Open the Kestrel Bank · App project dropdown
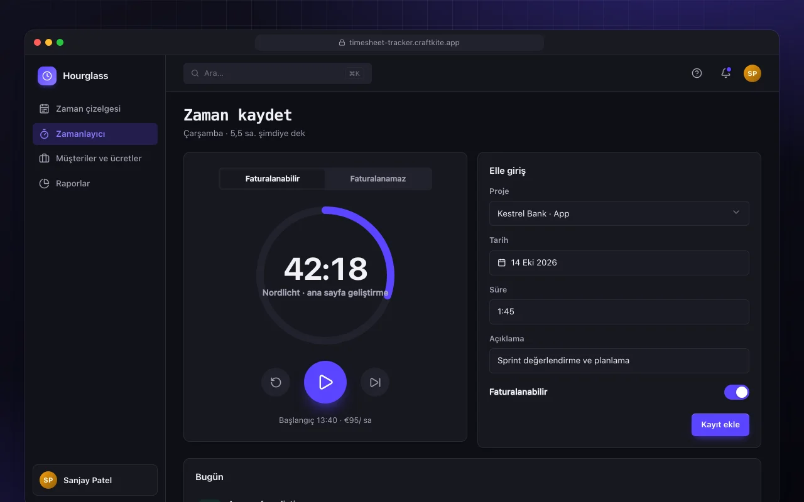The width and height of the screenshot is (804, 502). [619, 213]
